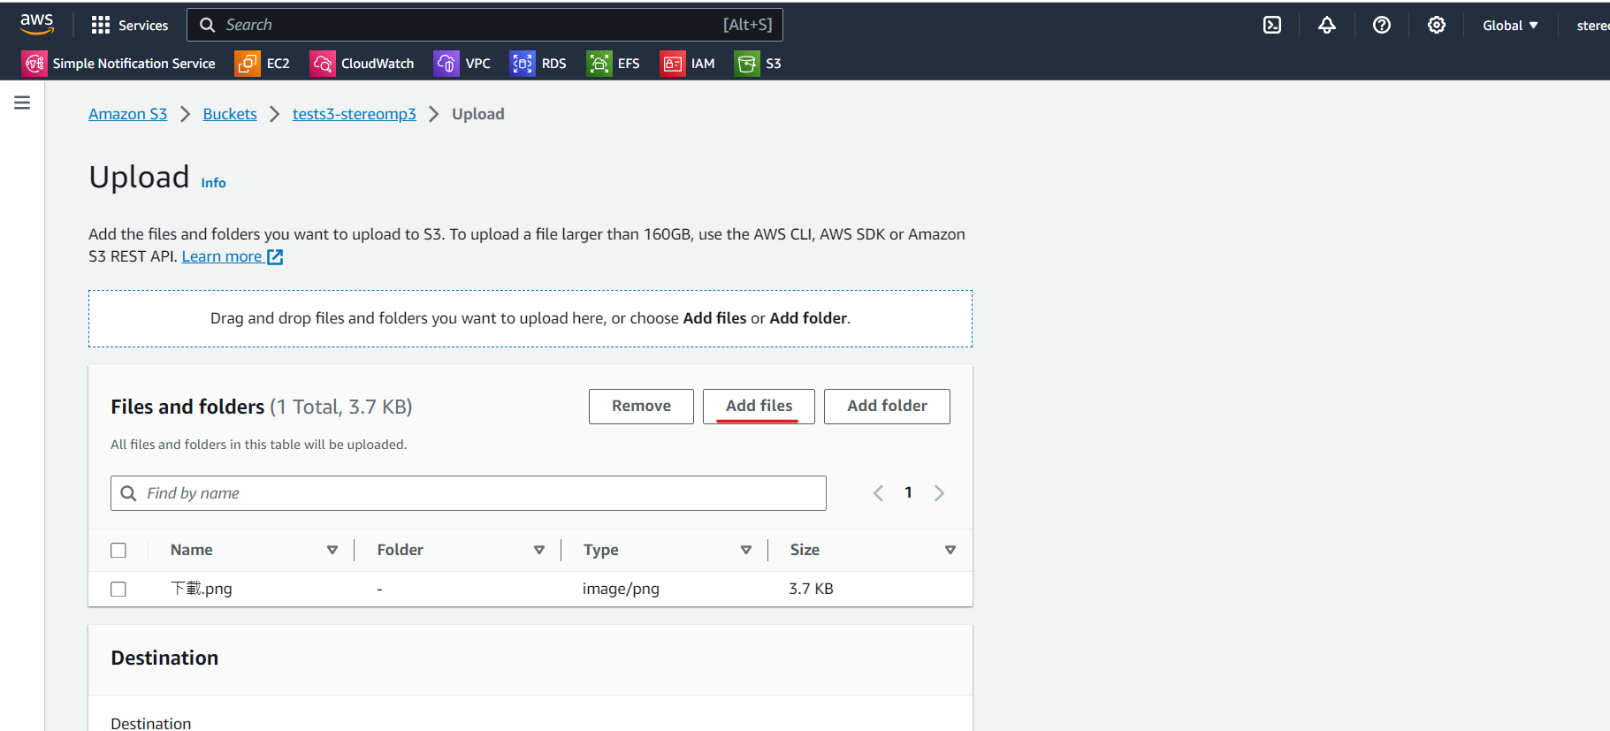Click the Add folder button

[887, 407]
